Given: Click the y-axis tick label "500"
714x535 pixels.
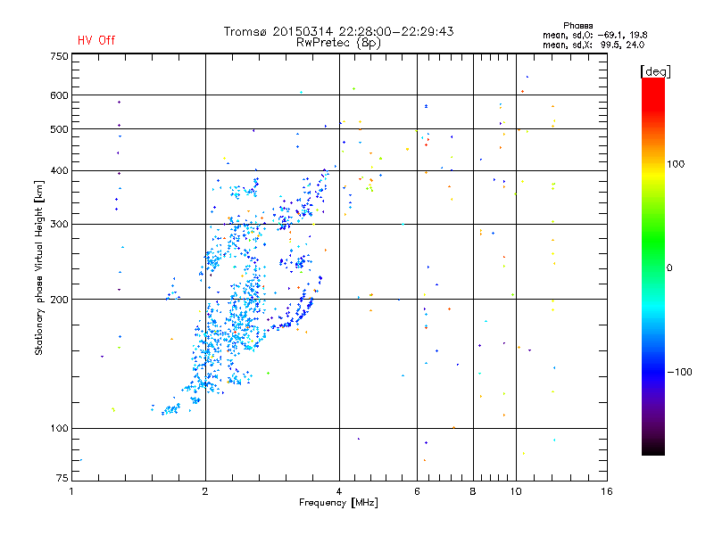Looking at the screenshot, I should [x=60, y=129].
